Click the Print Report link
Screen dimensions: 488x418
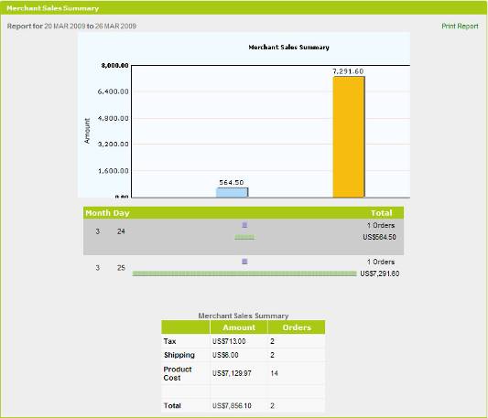click(460, 27)
